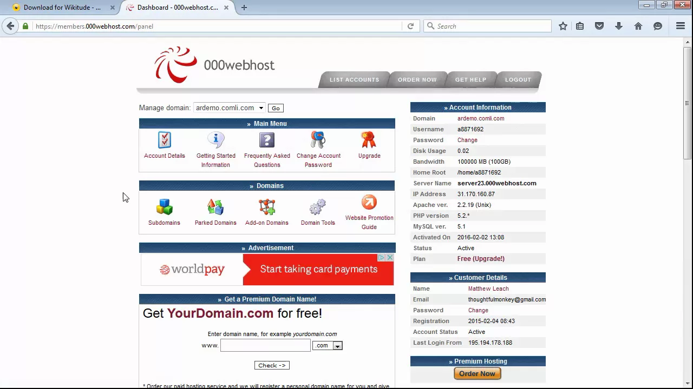693x389 pixels.
Task: Click Change link under Customer Details
Action: (x=478, y=310)
